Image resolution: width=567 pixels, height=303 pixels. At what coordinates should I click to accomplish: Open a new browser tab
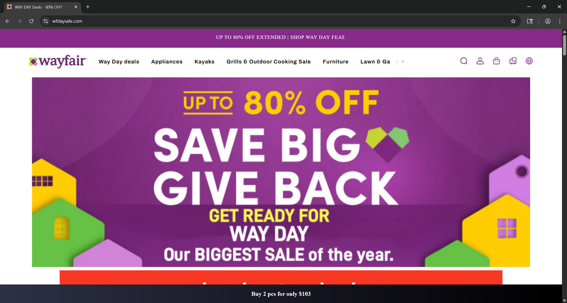[x=88, y=7]
